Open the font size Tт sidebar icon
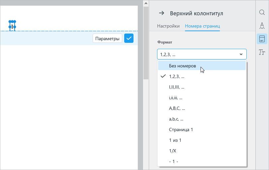 click(262, 52)
